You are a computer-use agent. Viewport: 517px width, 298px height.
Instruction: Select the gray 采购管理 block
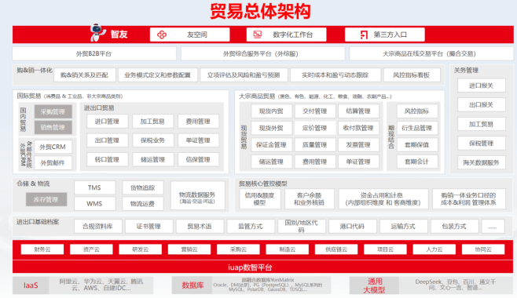(x=53, y=112)
